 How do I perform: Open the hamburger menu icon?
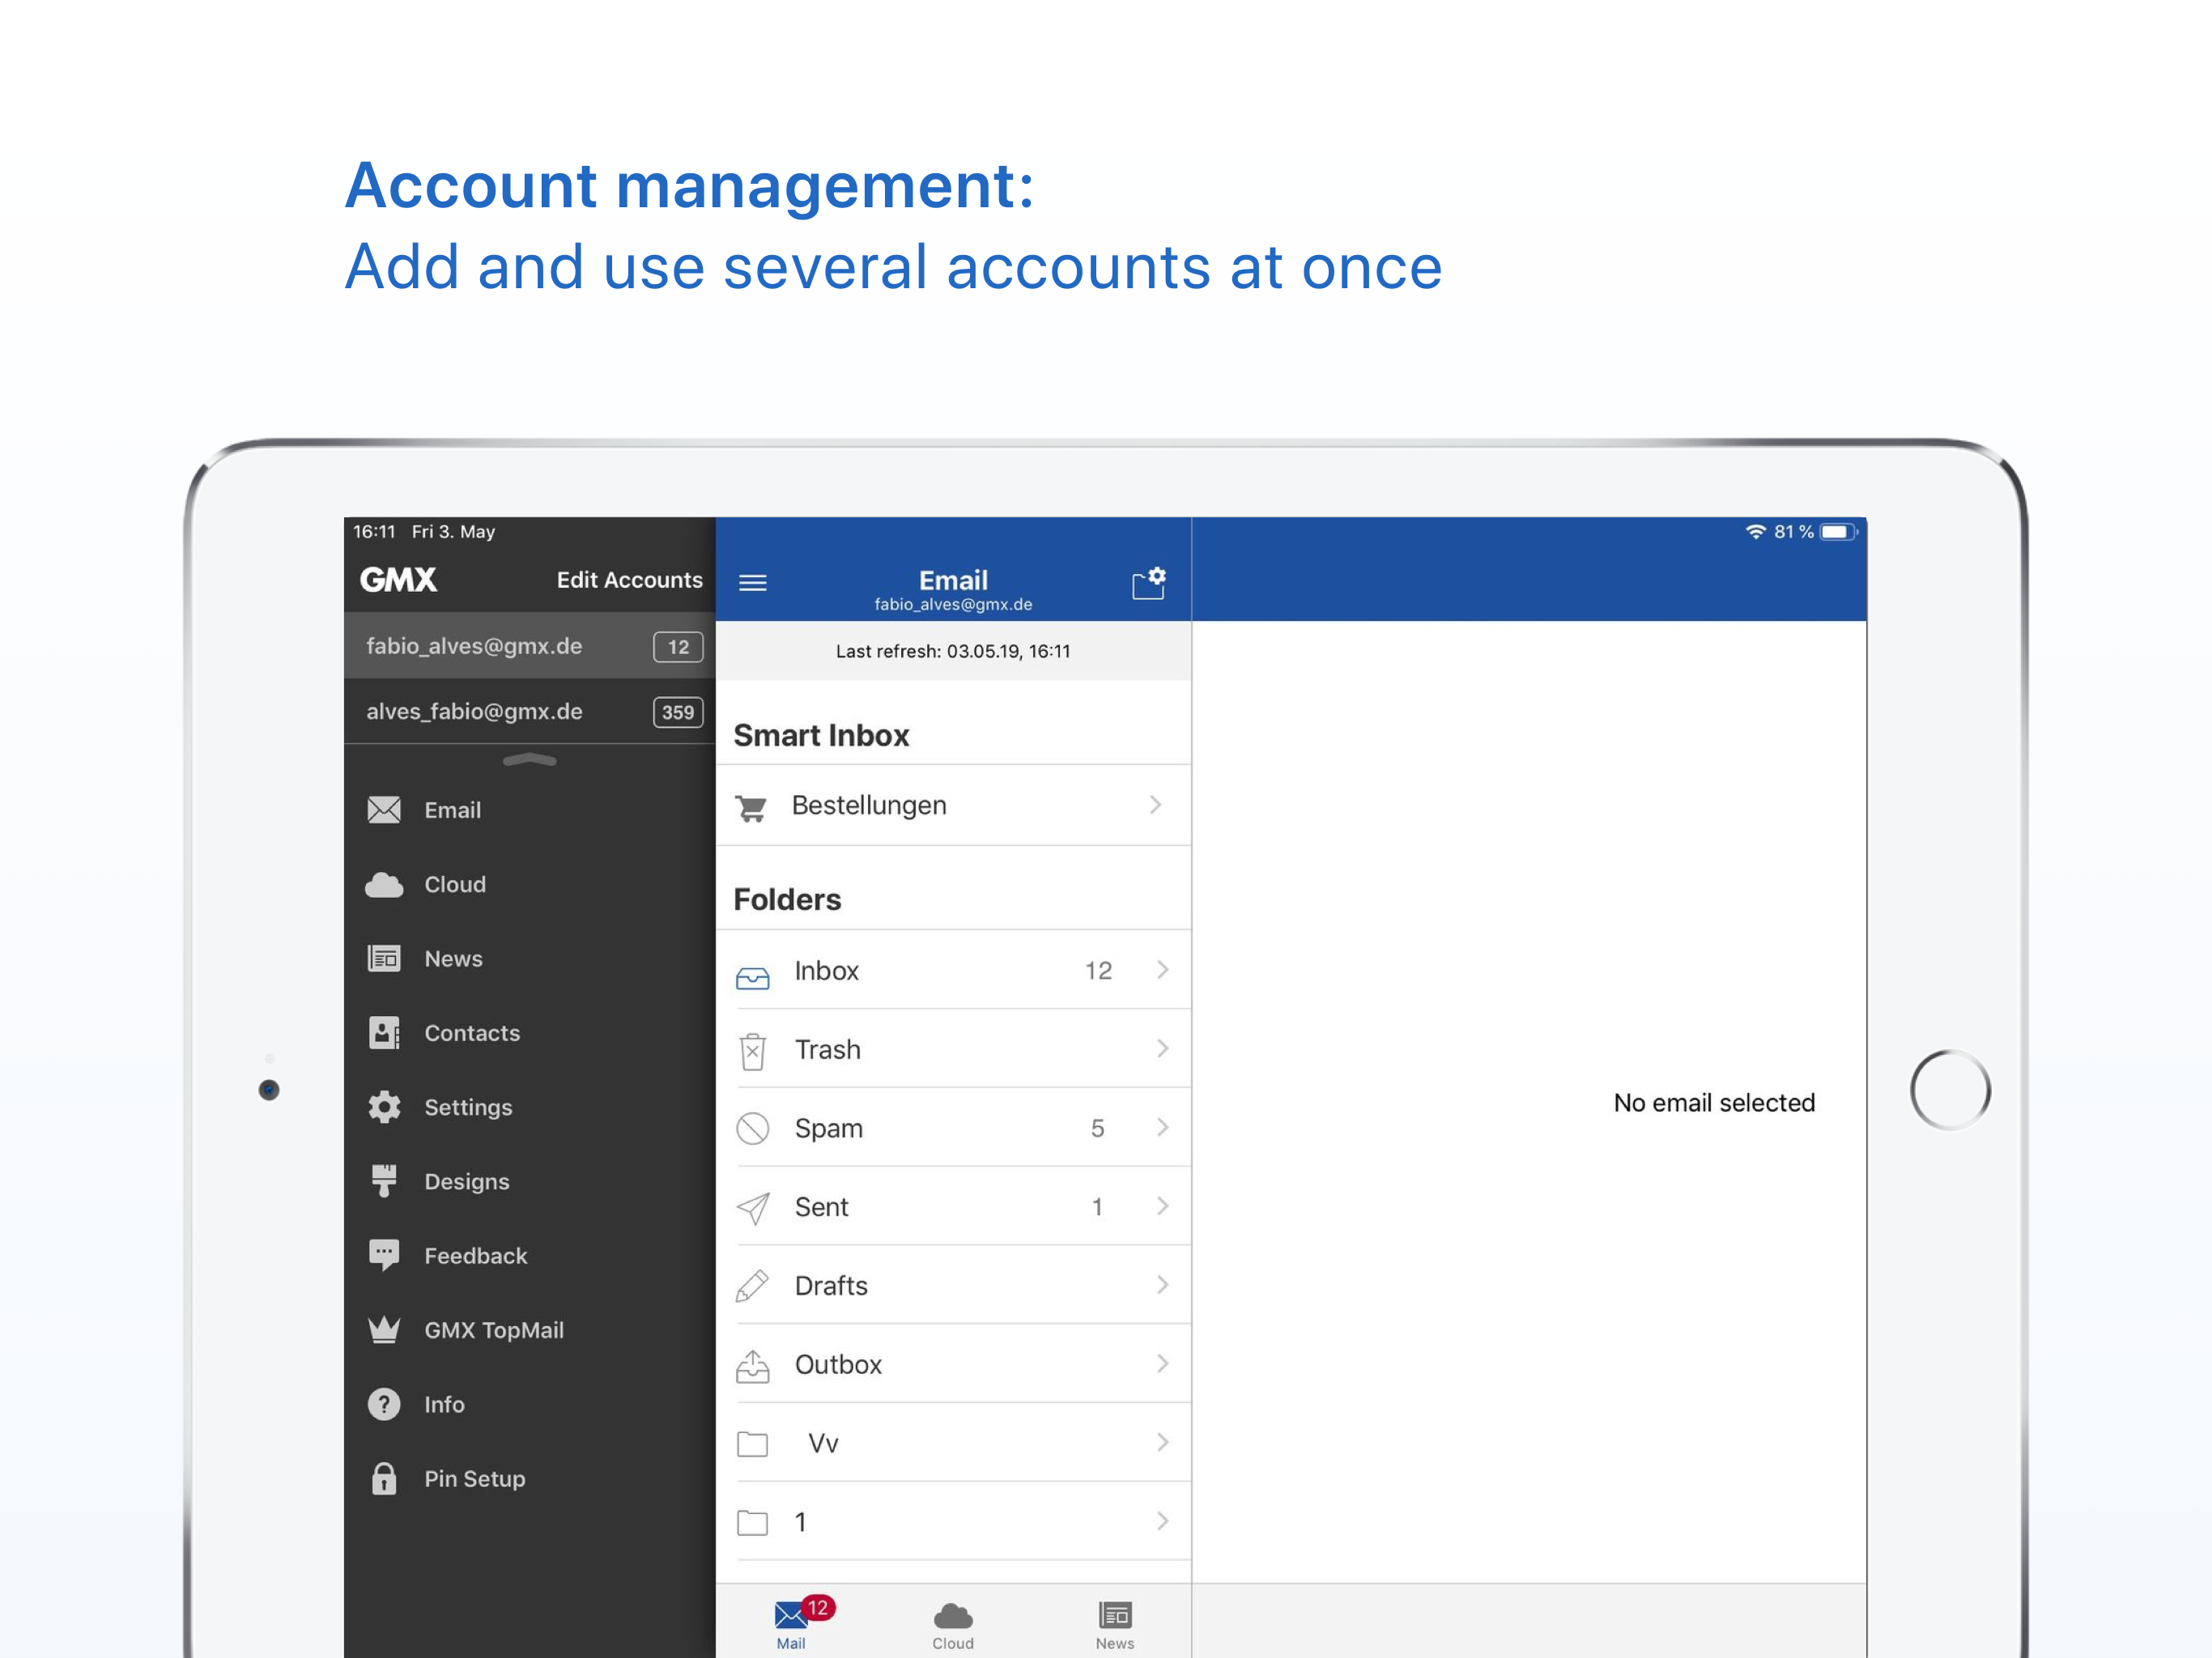(x=752, y=582)
